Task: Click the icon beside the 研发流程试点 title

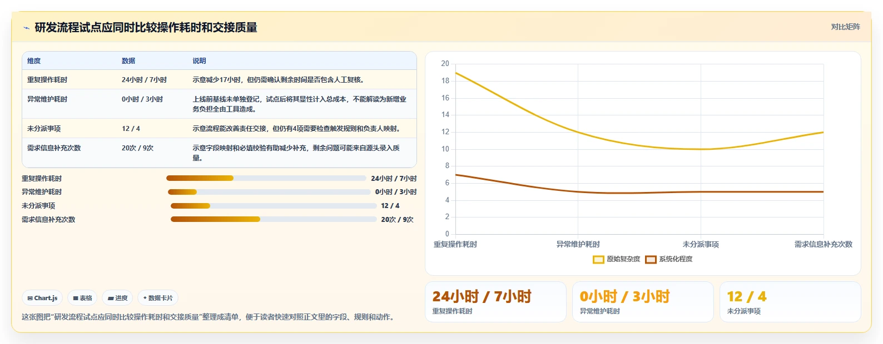Action: pyautogui.click(x=26, y=28)
